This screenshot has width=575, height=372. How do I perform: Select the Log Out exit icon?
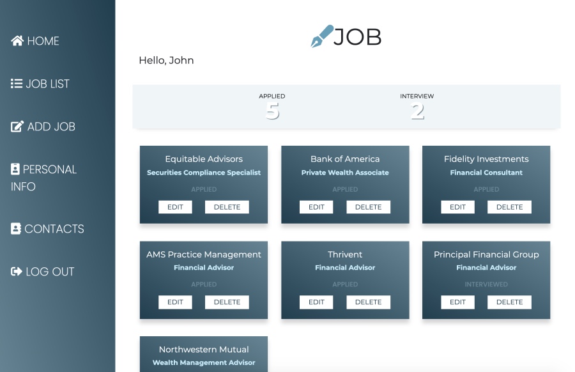tap(16, 272)
